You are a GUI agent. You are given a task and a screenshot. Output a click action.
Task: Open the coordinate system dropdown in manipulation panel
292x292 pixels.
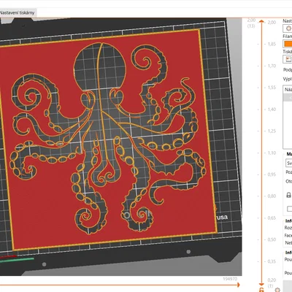288,163
